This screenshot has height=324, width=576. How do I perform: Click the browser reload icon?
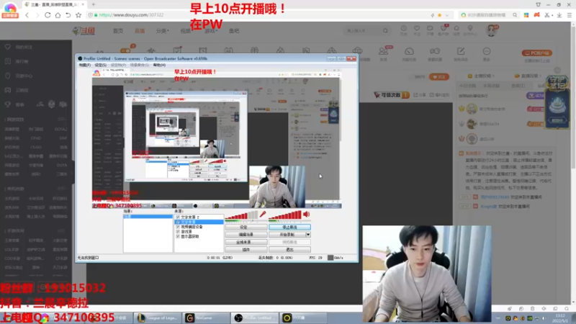[x=48, y=15]
